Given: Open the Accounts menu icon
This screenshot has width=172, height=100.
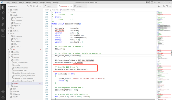Looking at the screenshot, I should pyautogui.click(x=3, y=91).
